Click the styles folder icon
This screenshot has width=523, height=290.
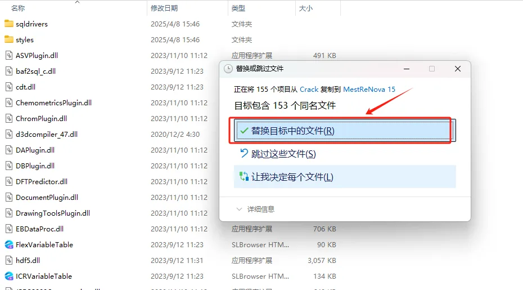pyautogui.click(x=9, y=40)
